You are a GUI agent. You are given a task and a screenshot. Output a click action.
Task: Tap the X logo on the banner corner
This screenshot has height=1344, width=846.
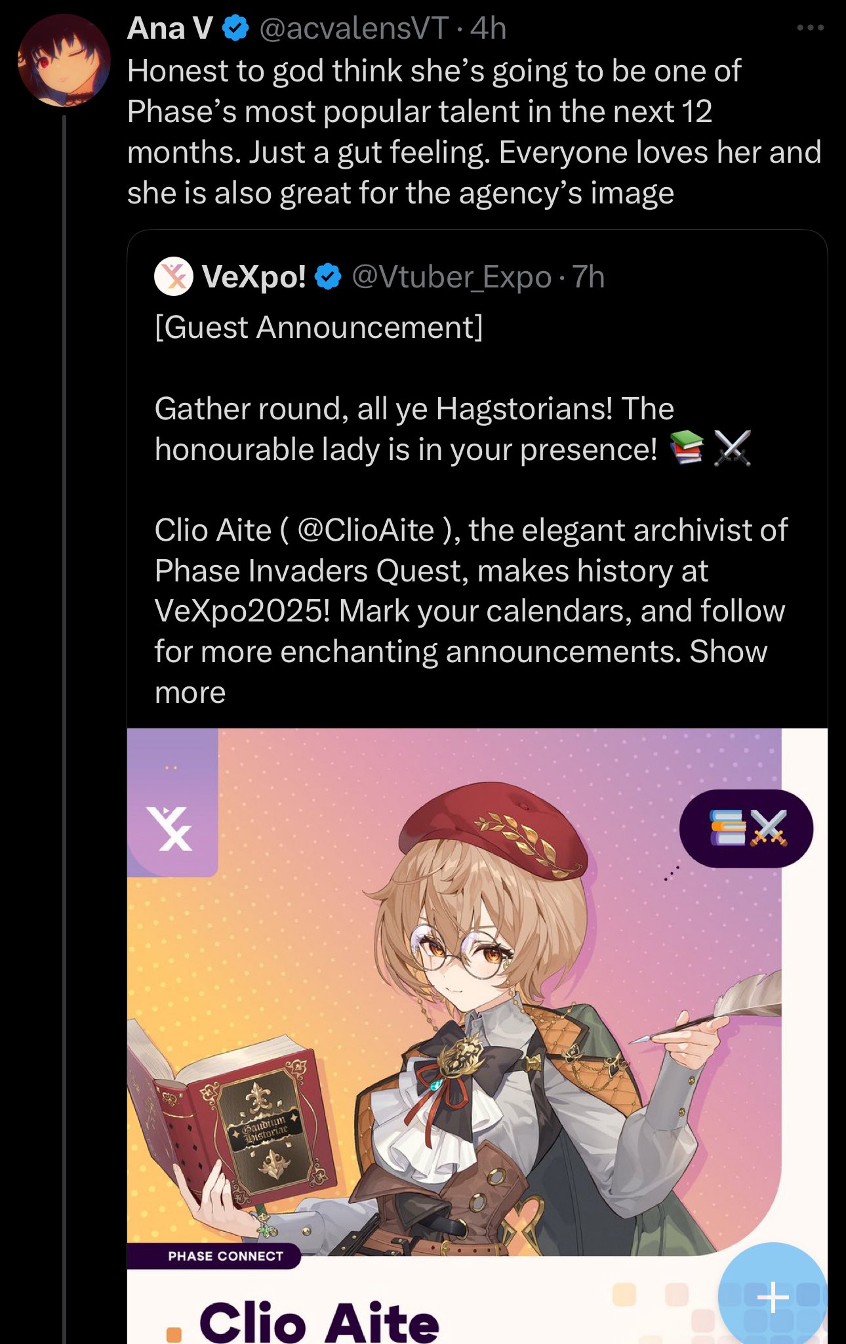pos(171,829)
